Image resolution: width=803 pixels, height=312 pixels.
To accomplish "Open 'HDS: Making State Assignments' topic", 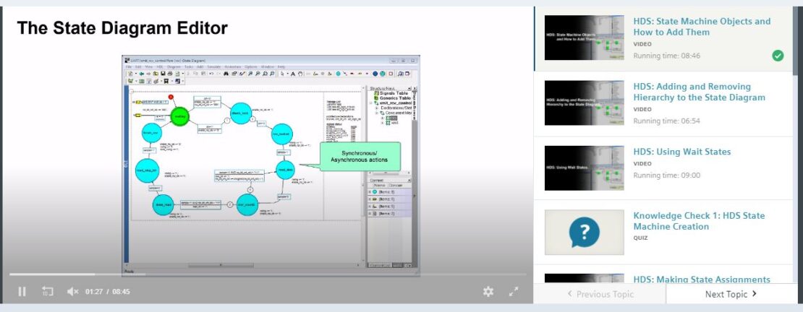I will click(x=701, y=279).
